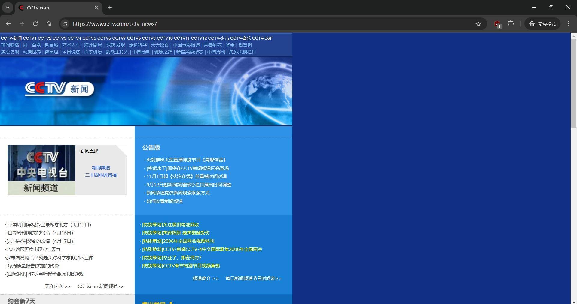Click the browser forward arrow
The height and width of the screenshot is (304, 577).
pos(22,24)
